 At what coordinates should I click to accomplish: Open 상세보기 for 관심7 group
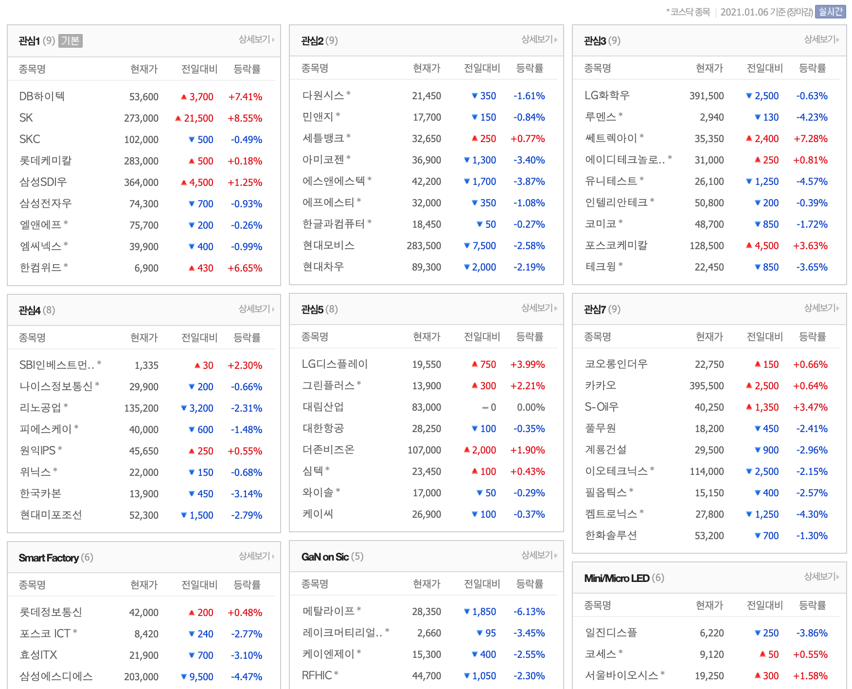(x=822, y=308)
